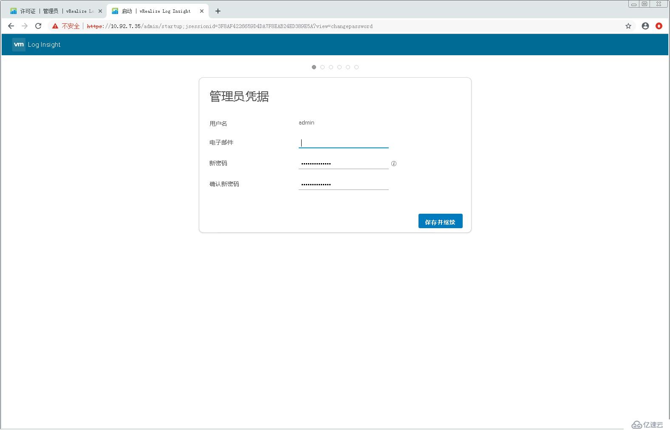Minimize the browser window
Screen dimensions: 670x430
pos(633,4)
